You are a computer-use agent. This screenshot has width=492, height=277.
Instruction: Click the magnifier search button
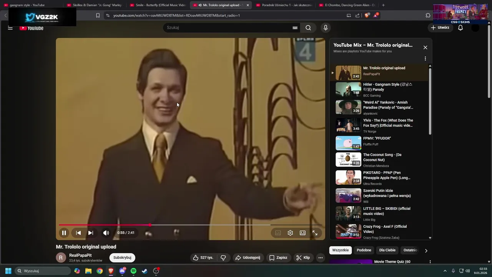[308, 28]
